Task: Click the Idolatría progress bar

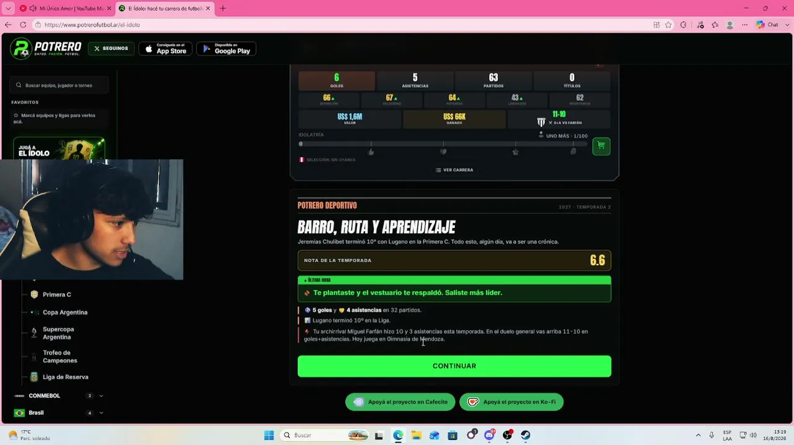Action: tap(443, 144)
